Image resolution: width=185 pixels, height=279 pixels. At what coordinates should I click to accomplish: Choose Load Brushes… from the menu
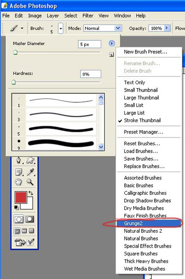pos(141,151)
